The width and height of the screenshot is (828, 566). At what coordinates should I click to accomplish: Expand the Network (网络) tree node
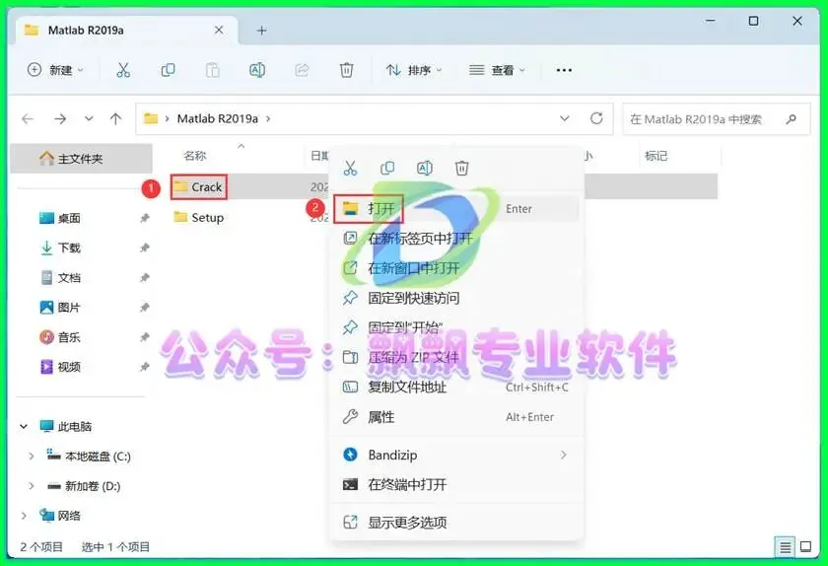[24, 516]
